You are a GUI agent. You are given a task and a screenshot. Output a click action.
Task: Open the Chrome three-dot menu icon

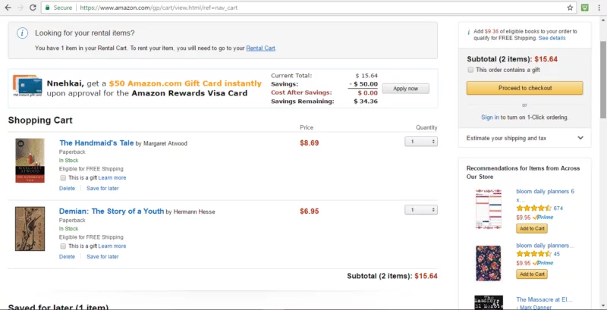point(599,8)
